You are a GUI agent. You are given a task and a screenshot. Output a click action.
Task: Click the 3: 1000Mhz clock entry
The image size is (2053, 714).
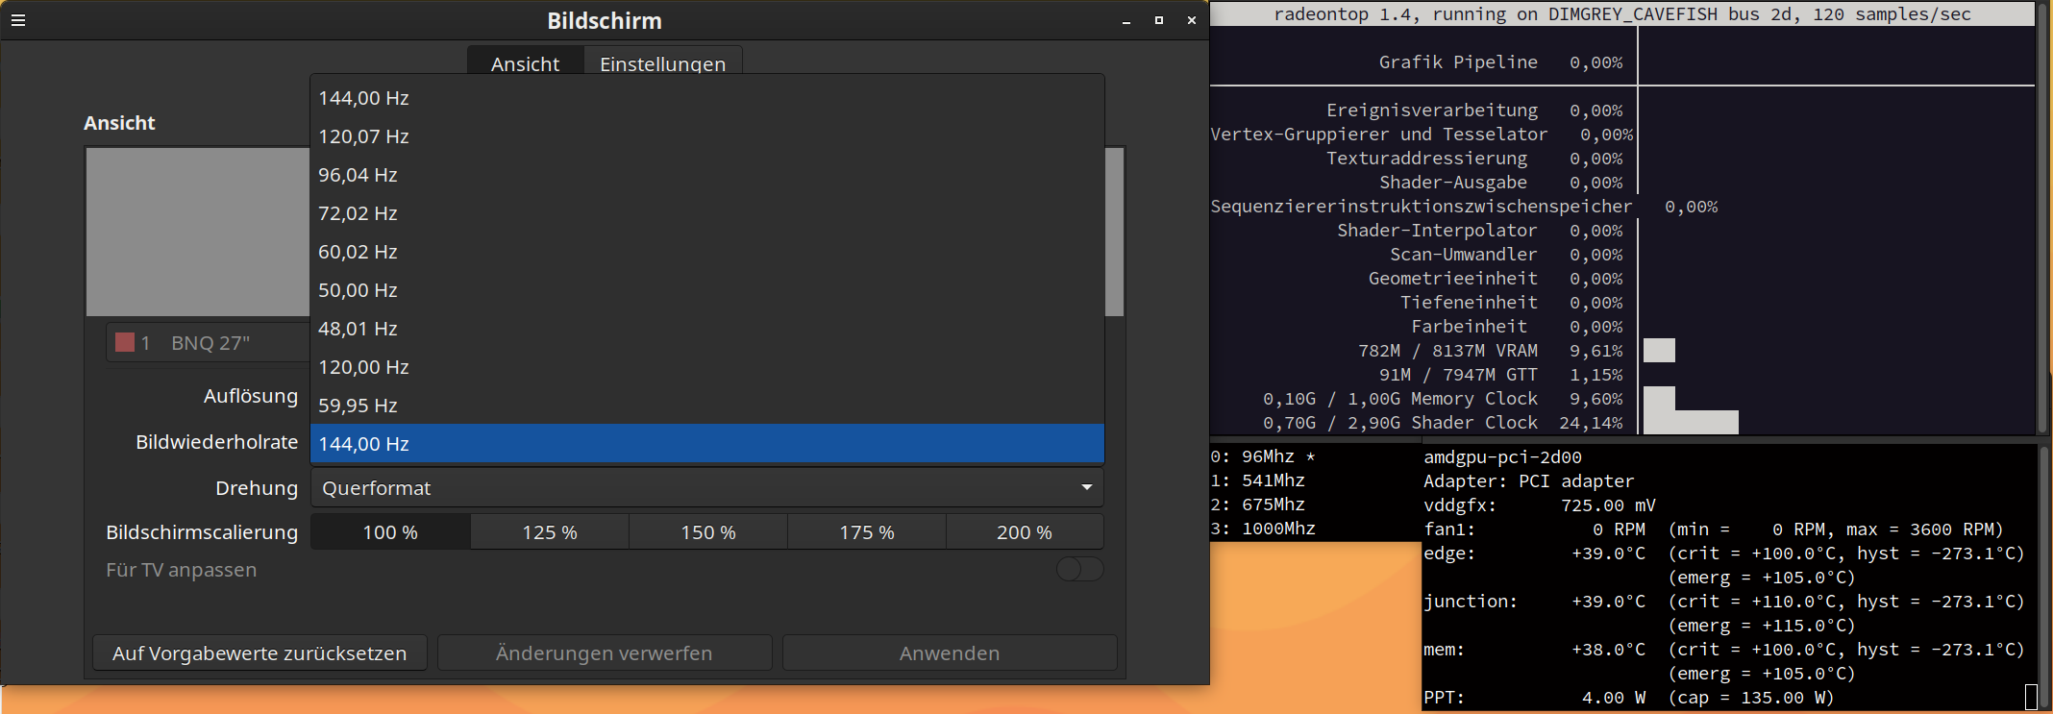(1263, 529)
